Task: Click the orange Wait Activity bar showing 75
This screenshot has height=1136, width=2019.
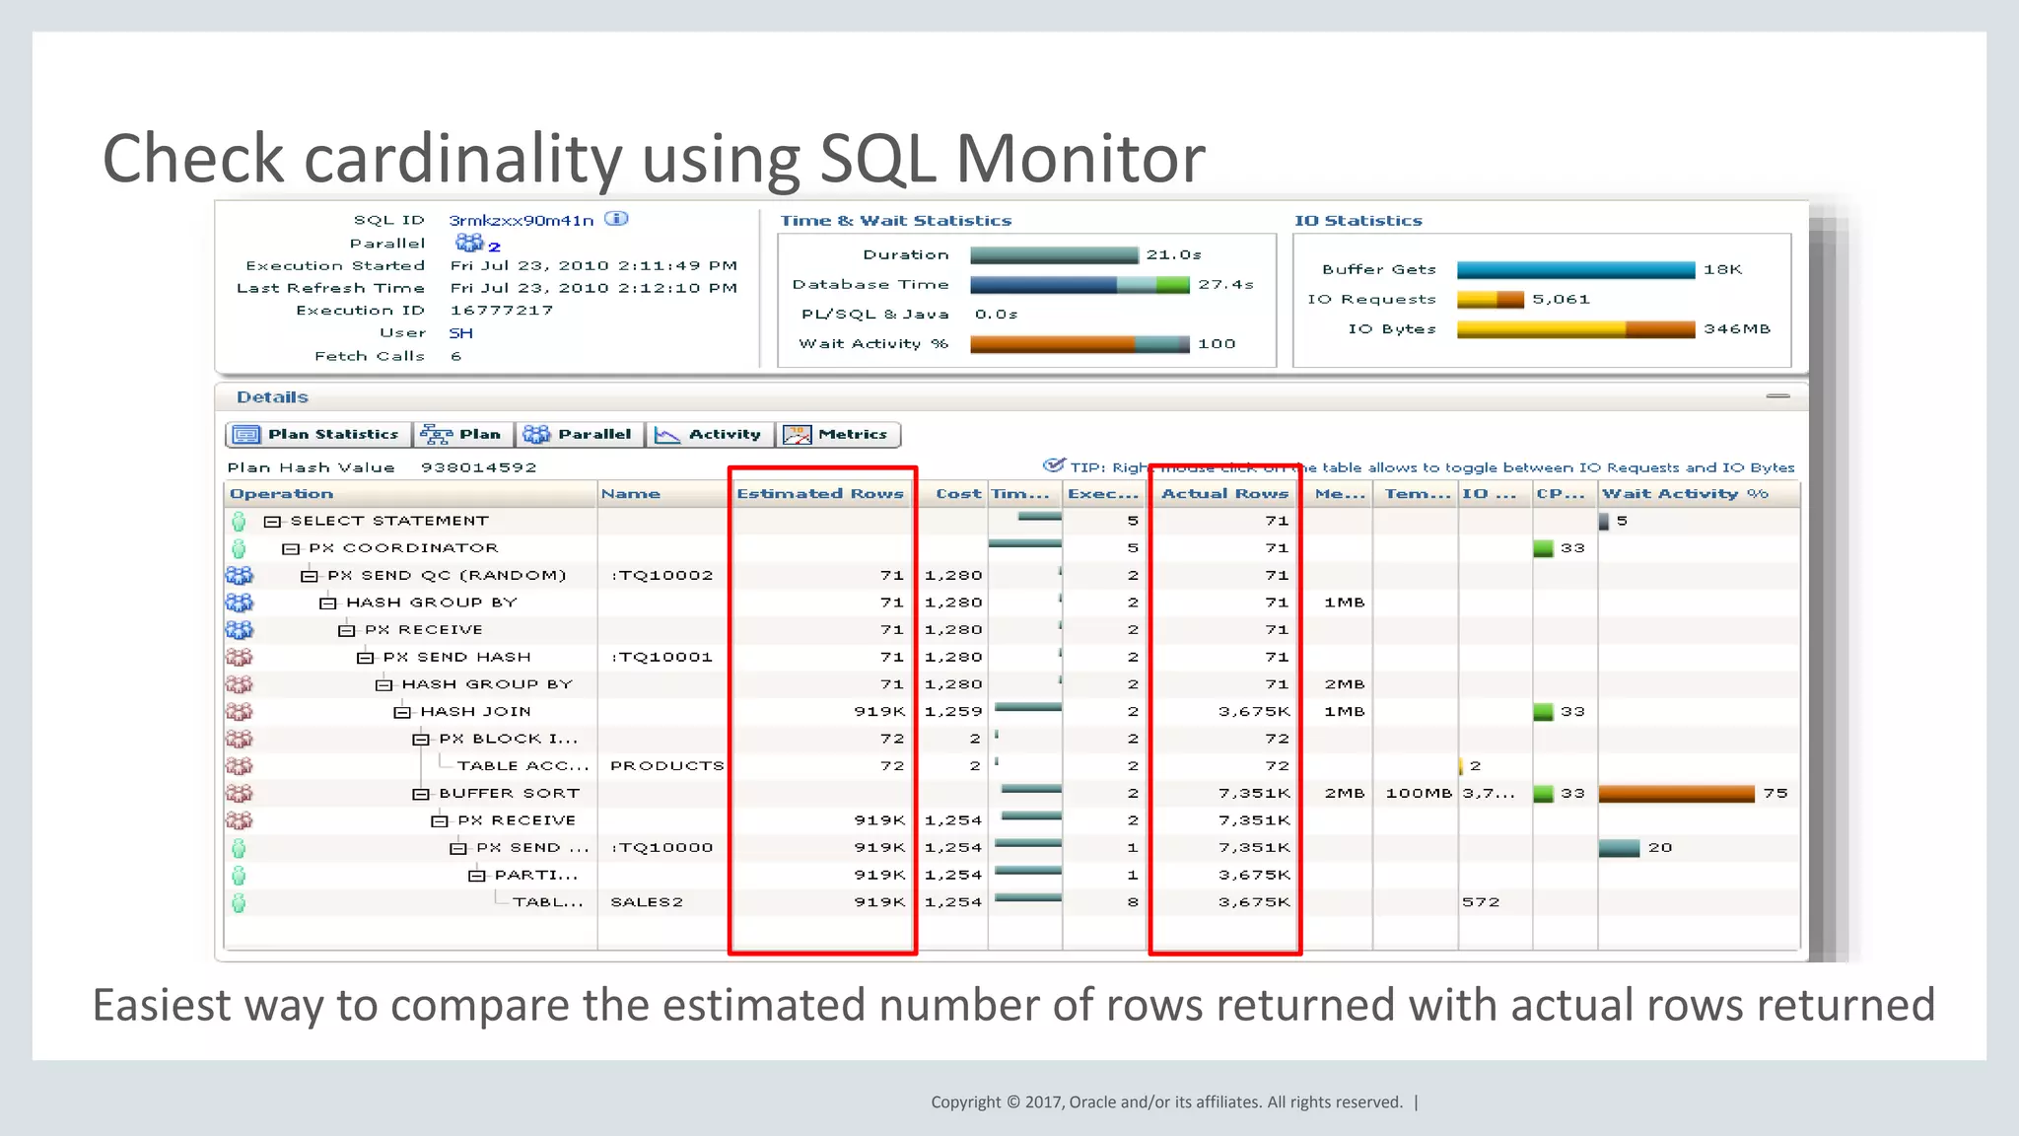Action: pyautogui.click(x=1676, y=794)
